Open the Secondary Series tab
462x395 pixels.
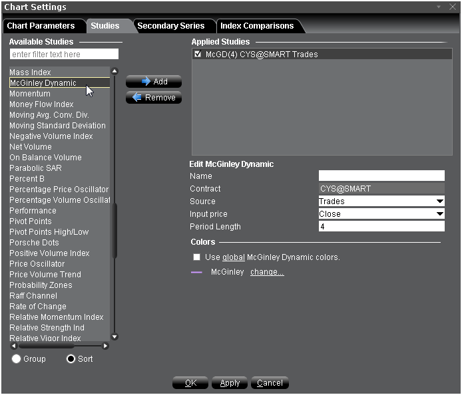[170, 26]
